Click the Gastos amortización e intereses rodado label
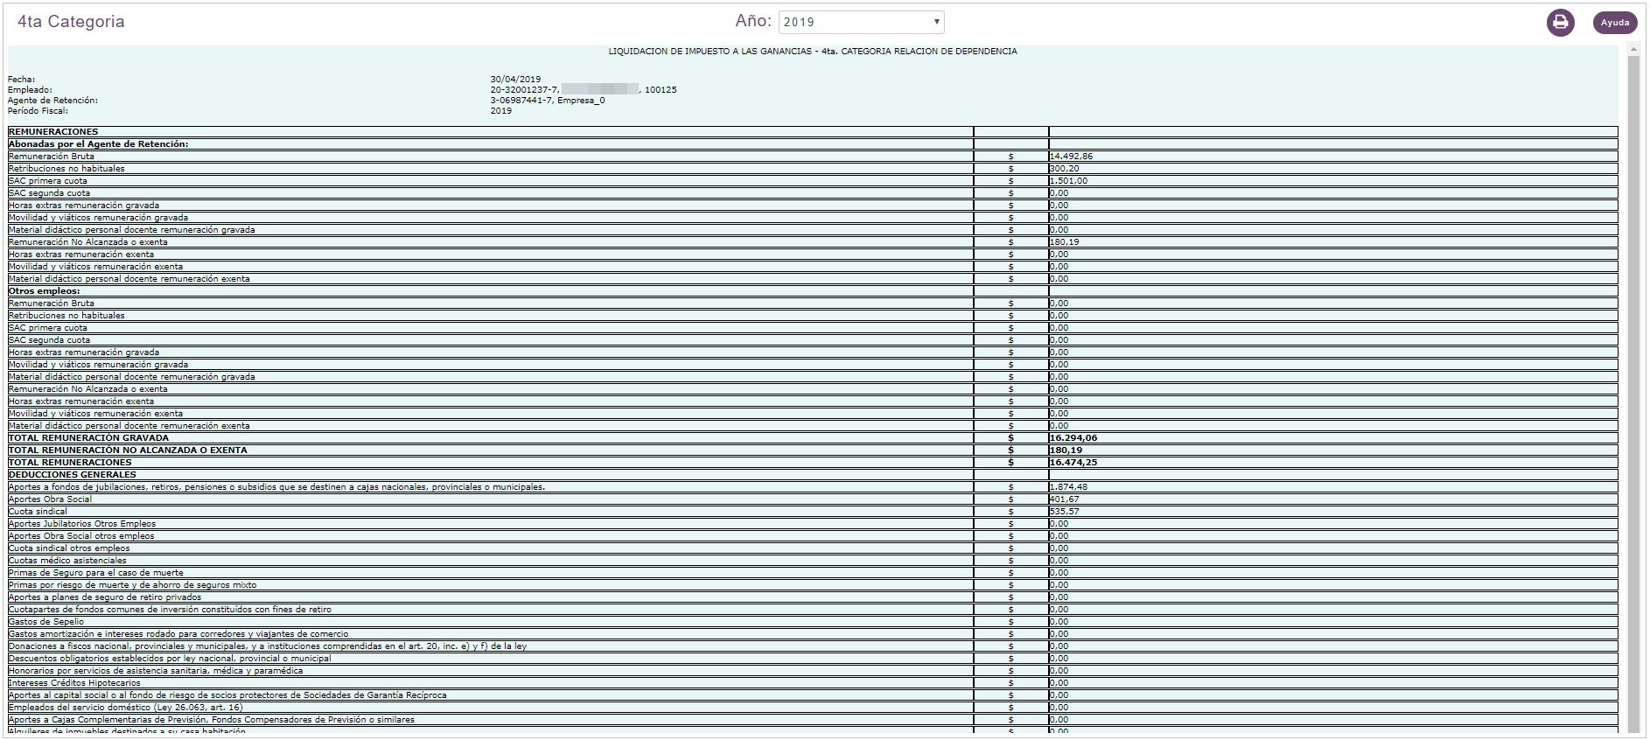 point(178,634)
